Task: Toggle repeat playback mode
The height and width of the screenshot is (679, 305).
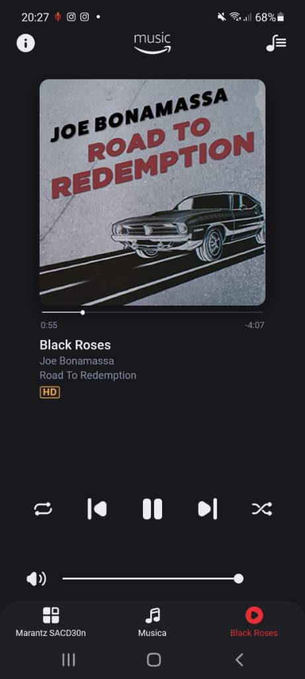Action: tap(43, 509)
